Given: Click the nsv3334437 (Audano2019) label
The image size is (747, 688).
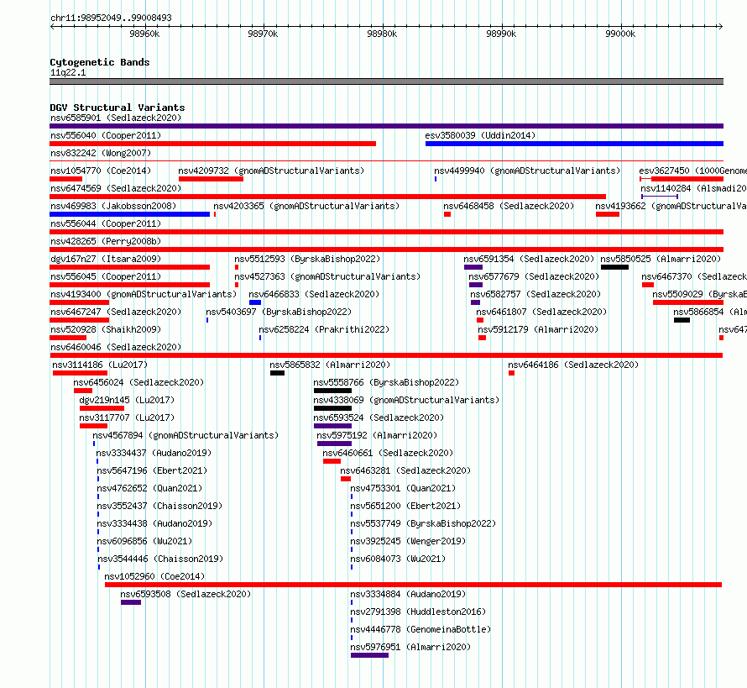Looking at the screenshot, I should 154,453.
